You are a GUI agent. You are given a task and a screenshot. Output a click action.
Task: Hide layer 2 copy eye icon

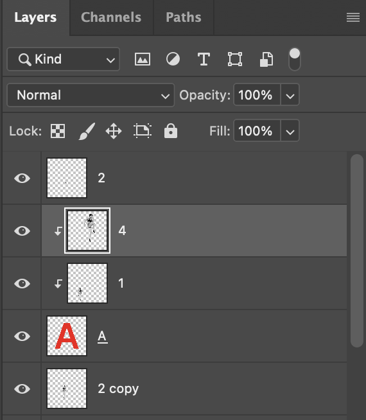22,389
